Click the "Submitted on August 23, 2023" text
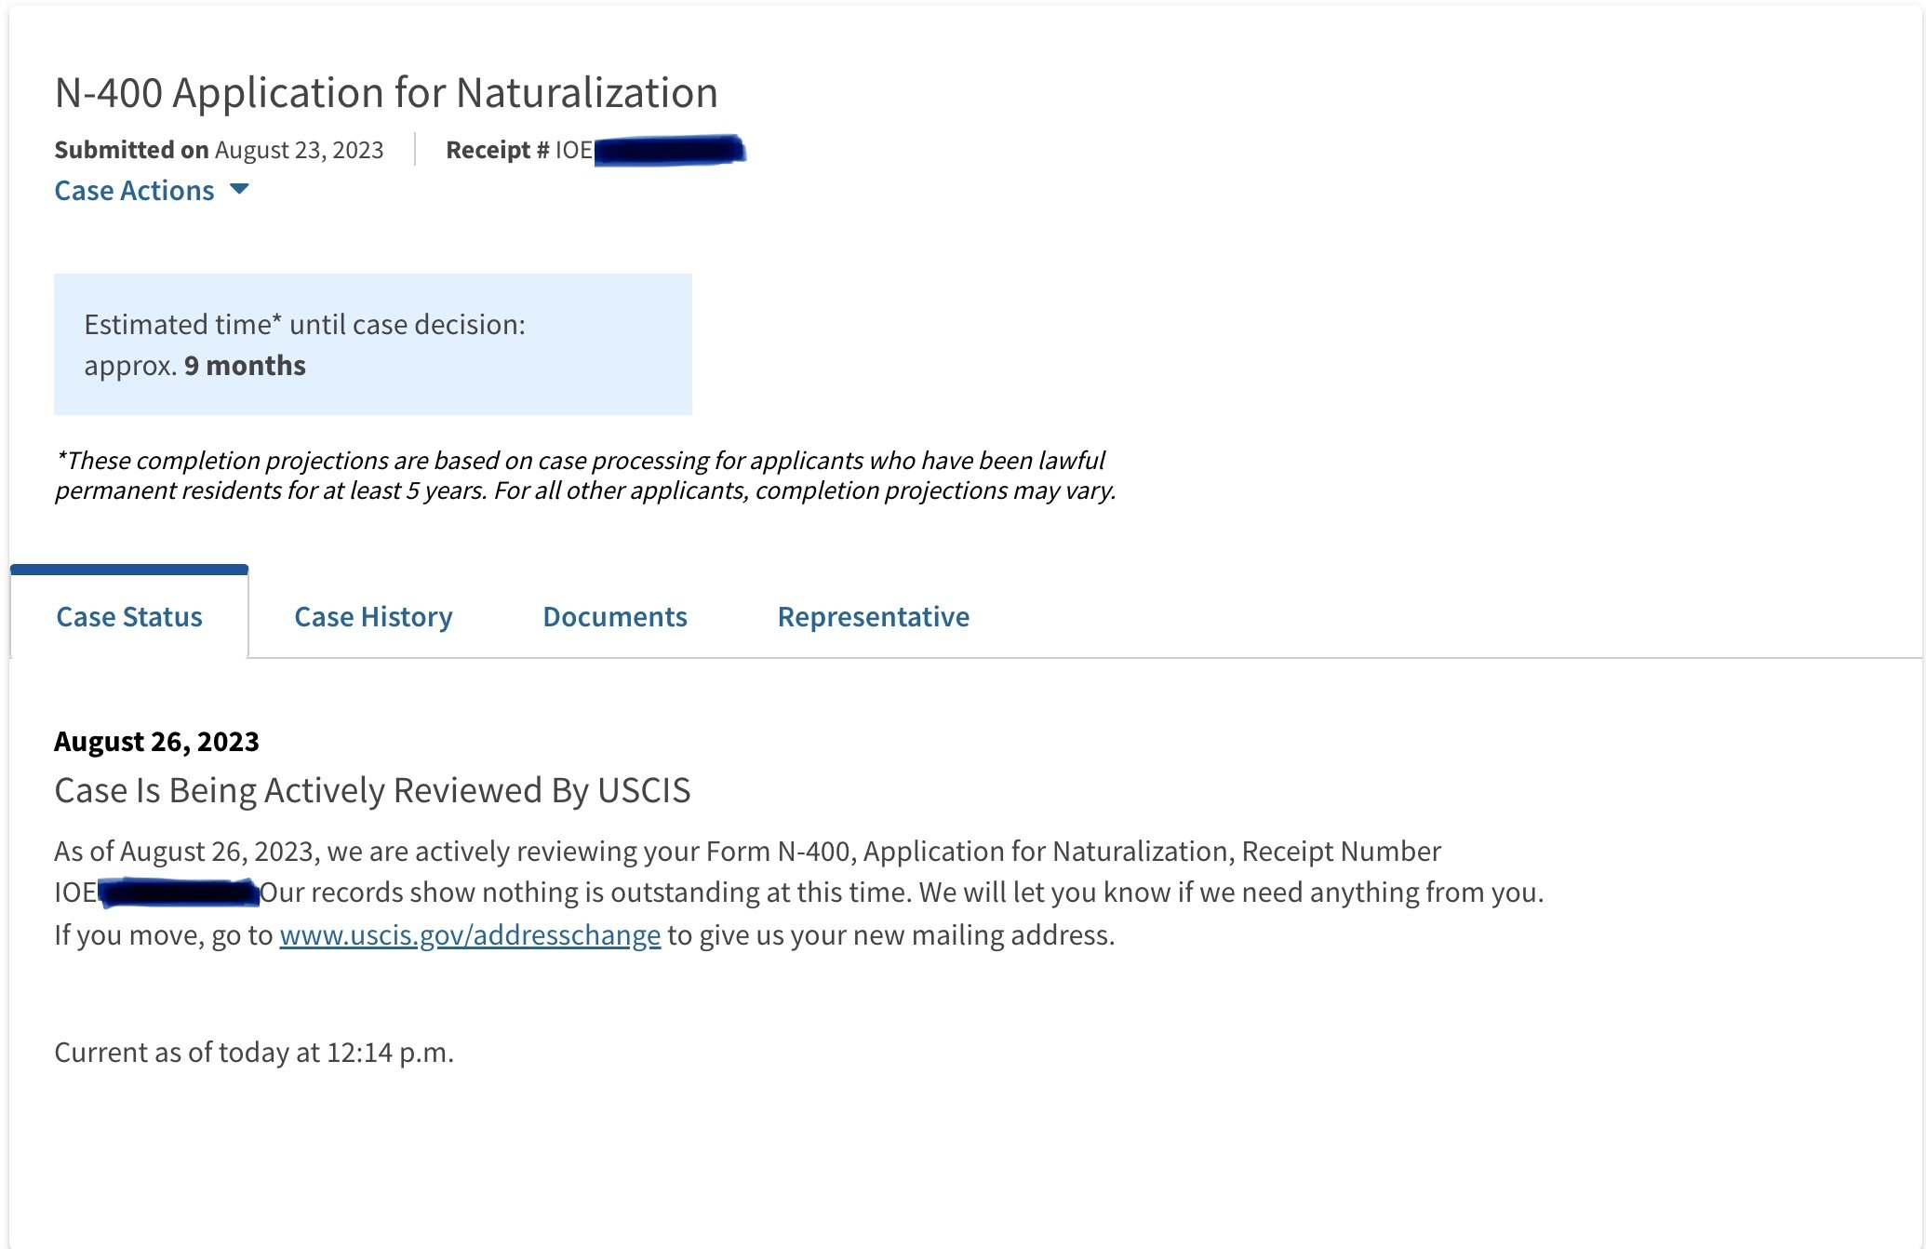 point(219,150)
